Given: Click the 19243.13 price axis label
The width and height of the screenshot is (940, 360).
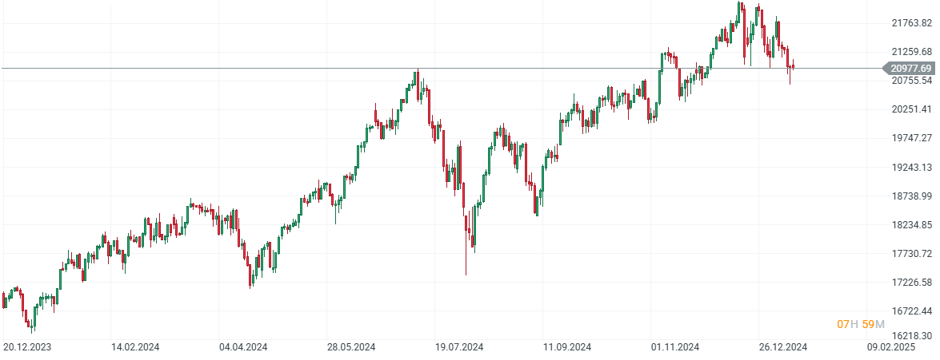Looking at the screenshot, I should tap(913, 167).
